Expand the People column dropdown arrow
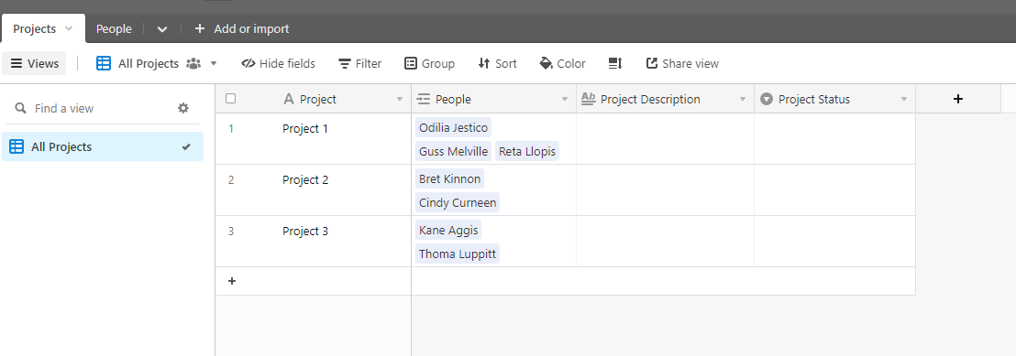Screen dimensions: 1016x356 pos(564,100)
